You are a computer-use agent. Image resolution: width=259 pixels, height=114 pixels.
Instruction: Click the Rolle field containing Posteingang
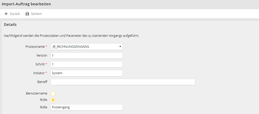86,107
